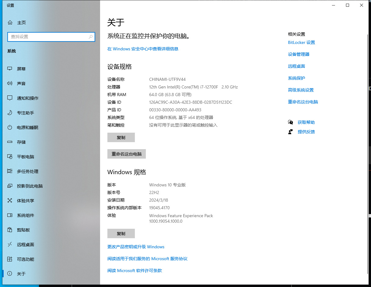
Task: Click the 系统组件 components icon
Action: tap(10, 215)
